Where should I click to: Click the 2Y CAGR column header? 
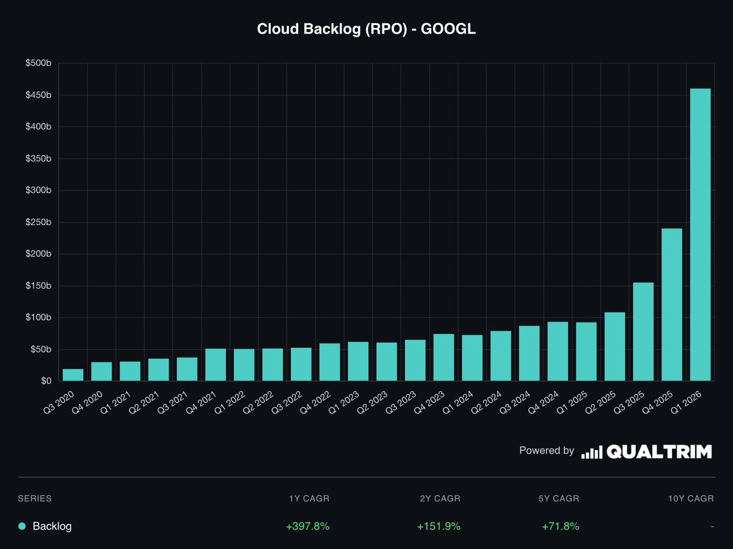tap(440, 498)
